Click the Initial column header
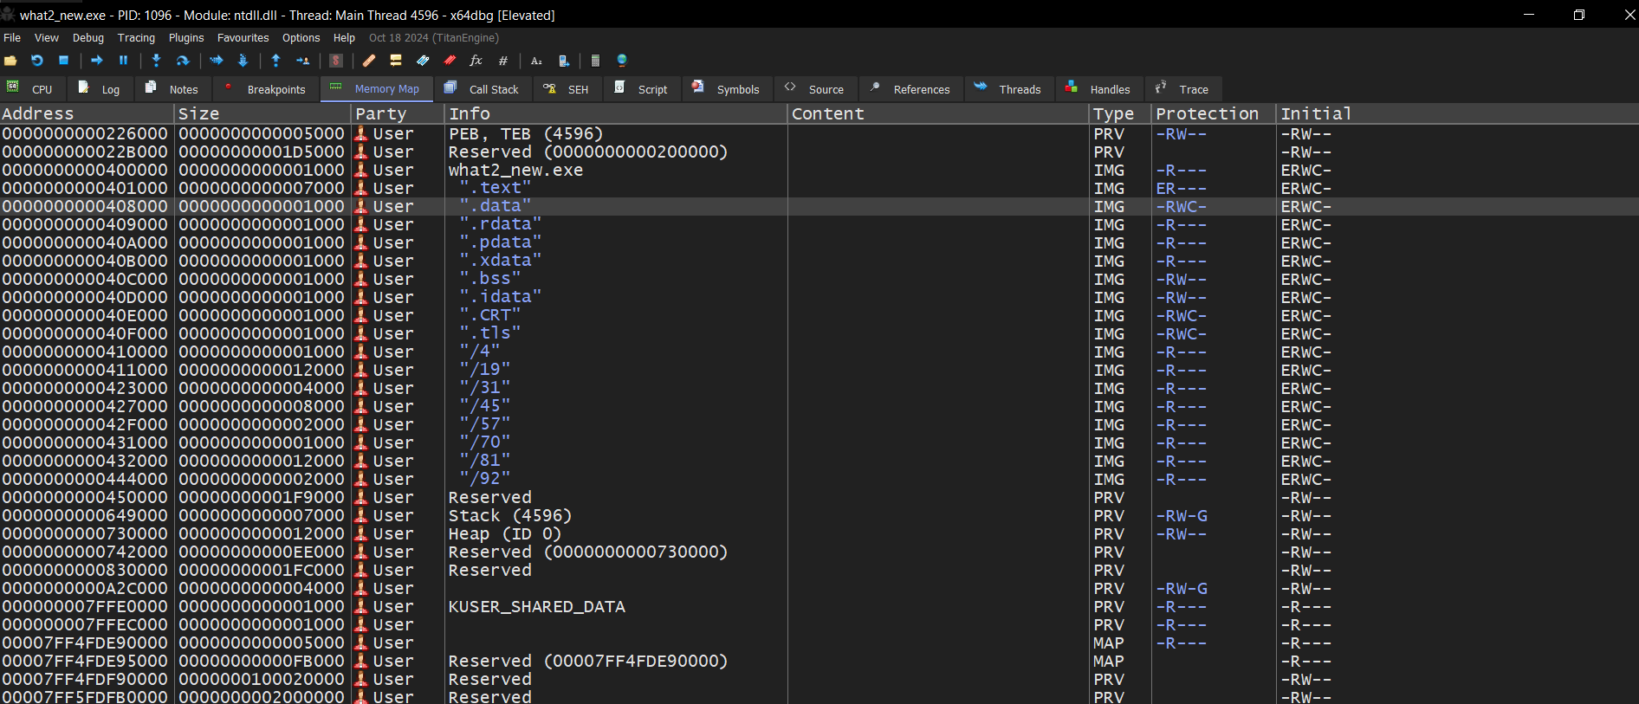1639x704 pixels. tap(1458, 113)
